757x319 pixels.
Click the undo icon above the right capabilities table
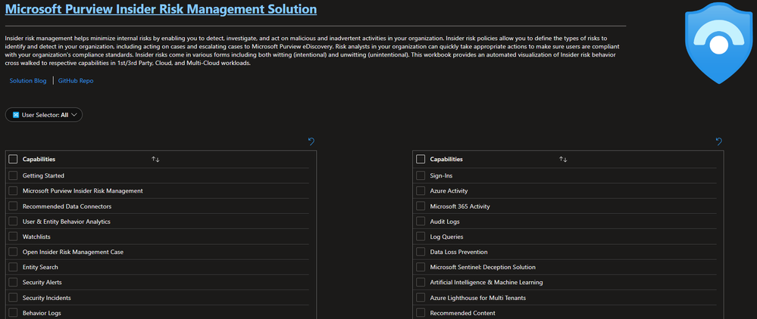[719, 141]
